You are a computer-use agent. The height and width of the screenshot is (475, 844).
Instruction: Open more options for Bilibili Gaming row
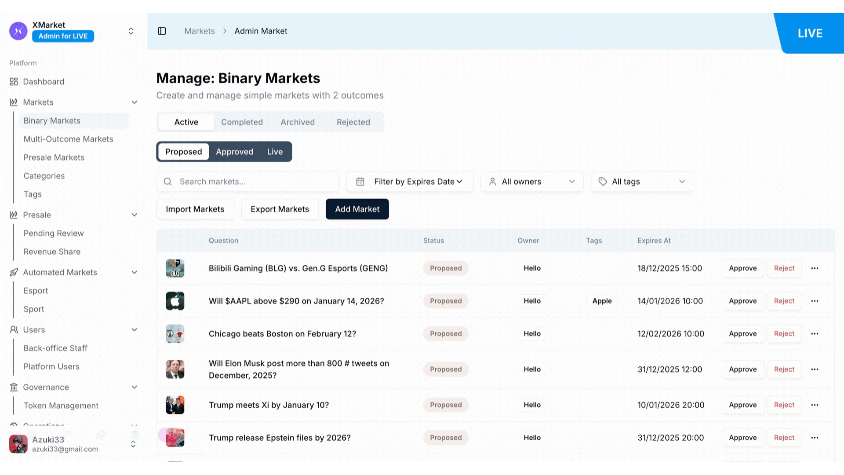tap(815, 268)
